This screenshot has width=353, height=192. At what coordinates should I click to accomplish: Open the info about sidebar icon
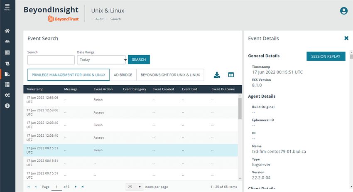7,106
